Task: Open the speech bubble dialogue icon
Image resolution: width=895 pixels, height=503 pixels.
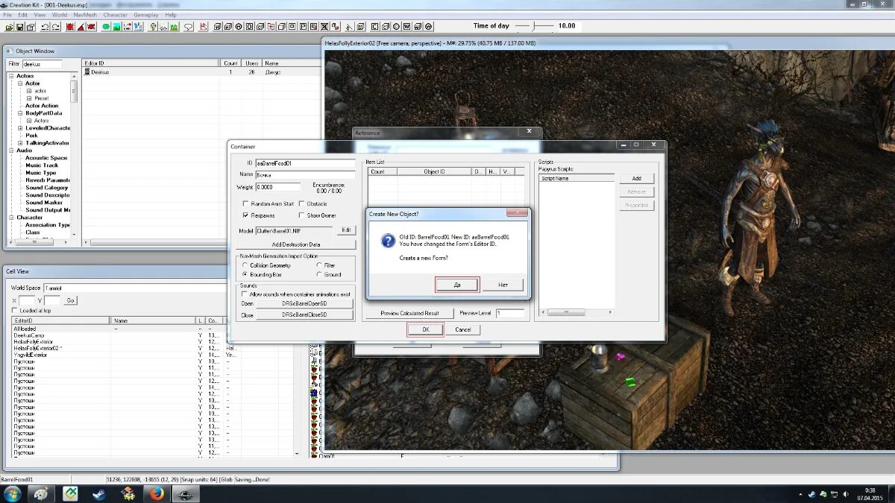Action: 189,26
